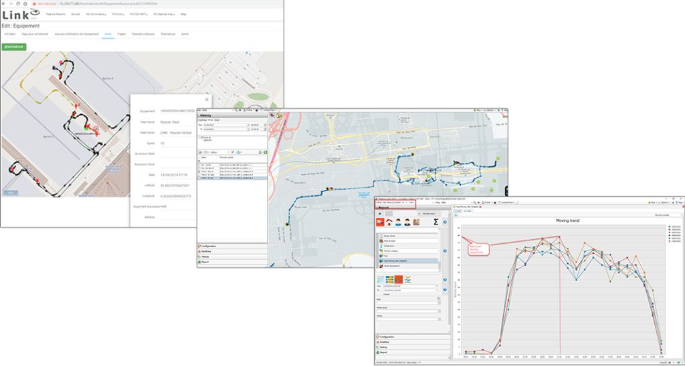Toggle the Check all checkbox in History panel
Image resolution: width=685 pixels, height=366 pixels.
pos(202,138)
